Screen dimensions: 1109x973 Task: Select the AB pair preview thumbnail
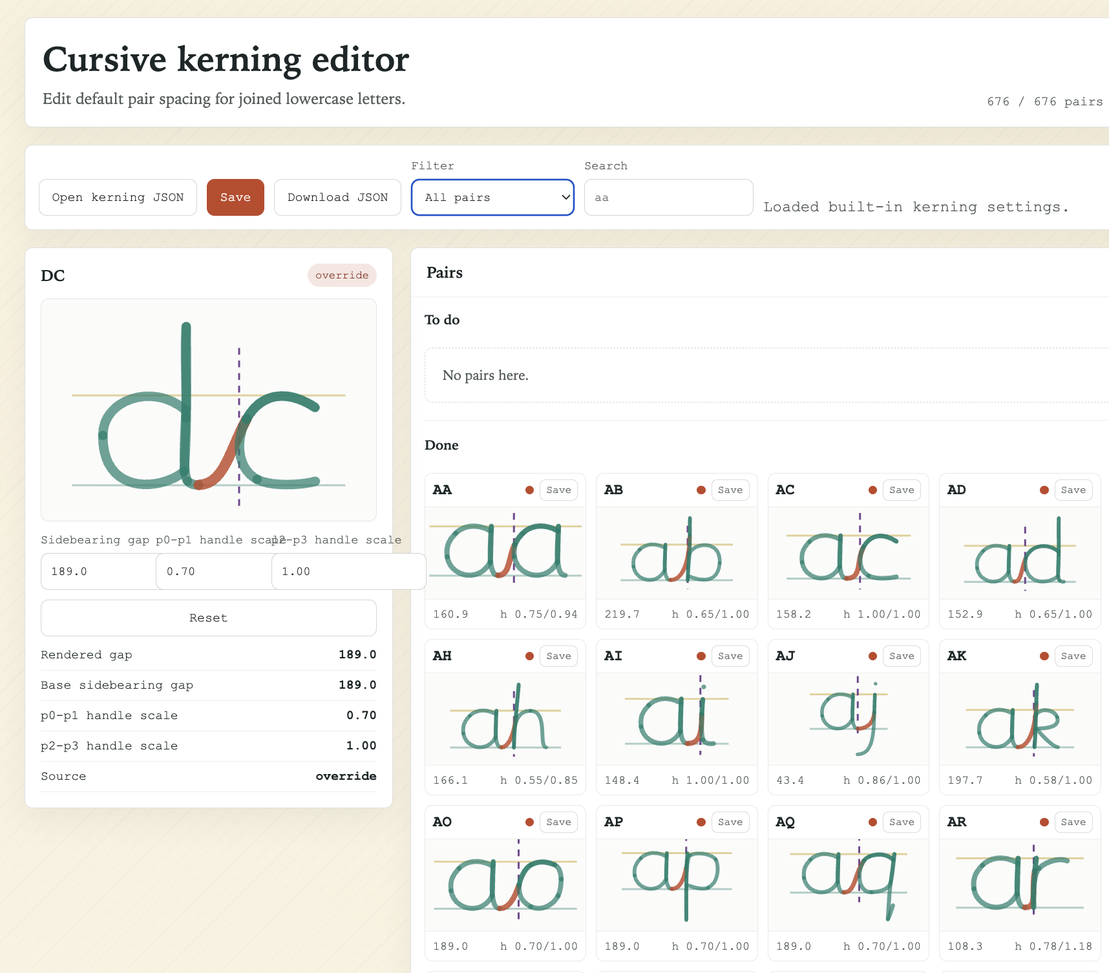point(677,553)
